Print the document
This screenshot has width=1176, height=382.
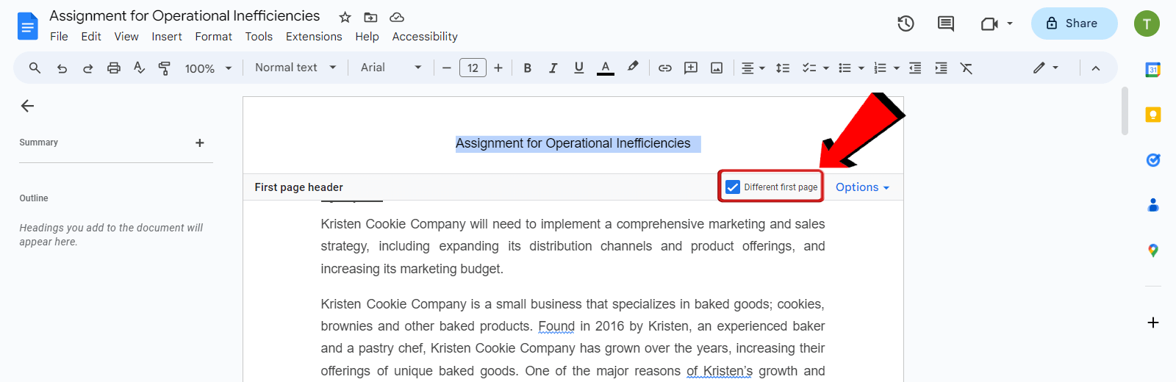(113, 68)
